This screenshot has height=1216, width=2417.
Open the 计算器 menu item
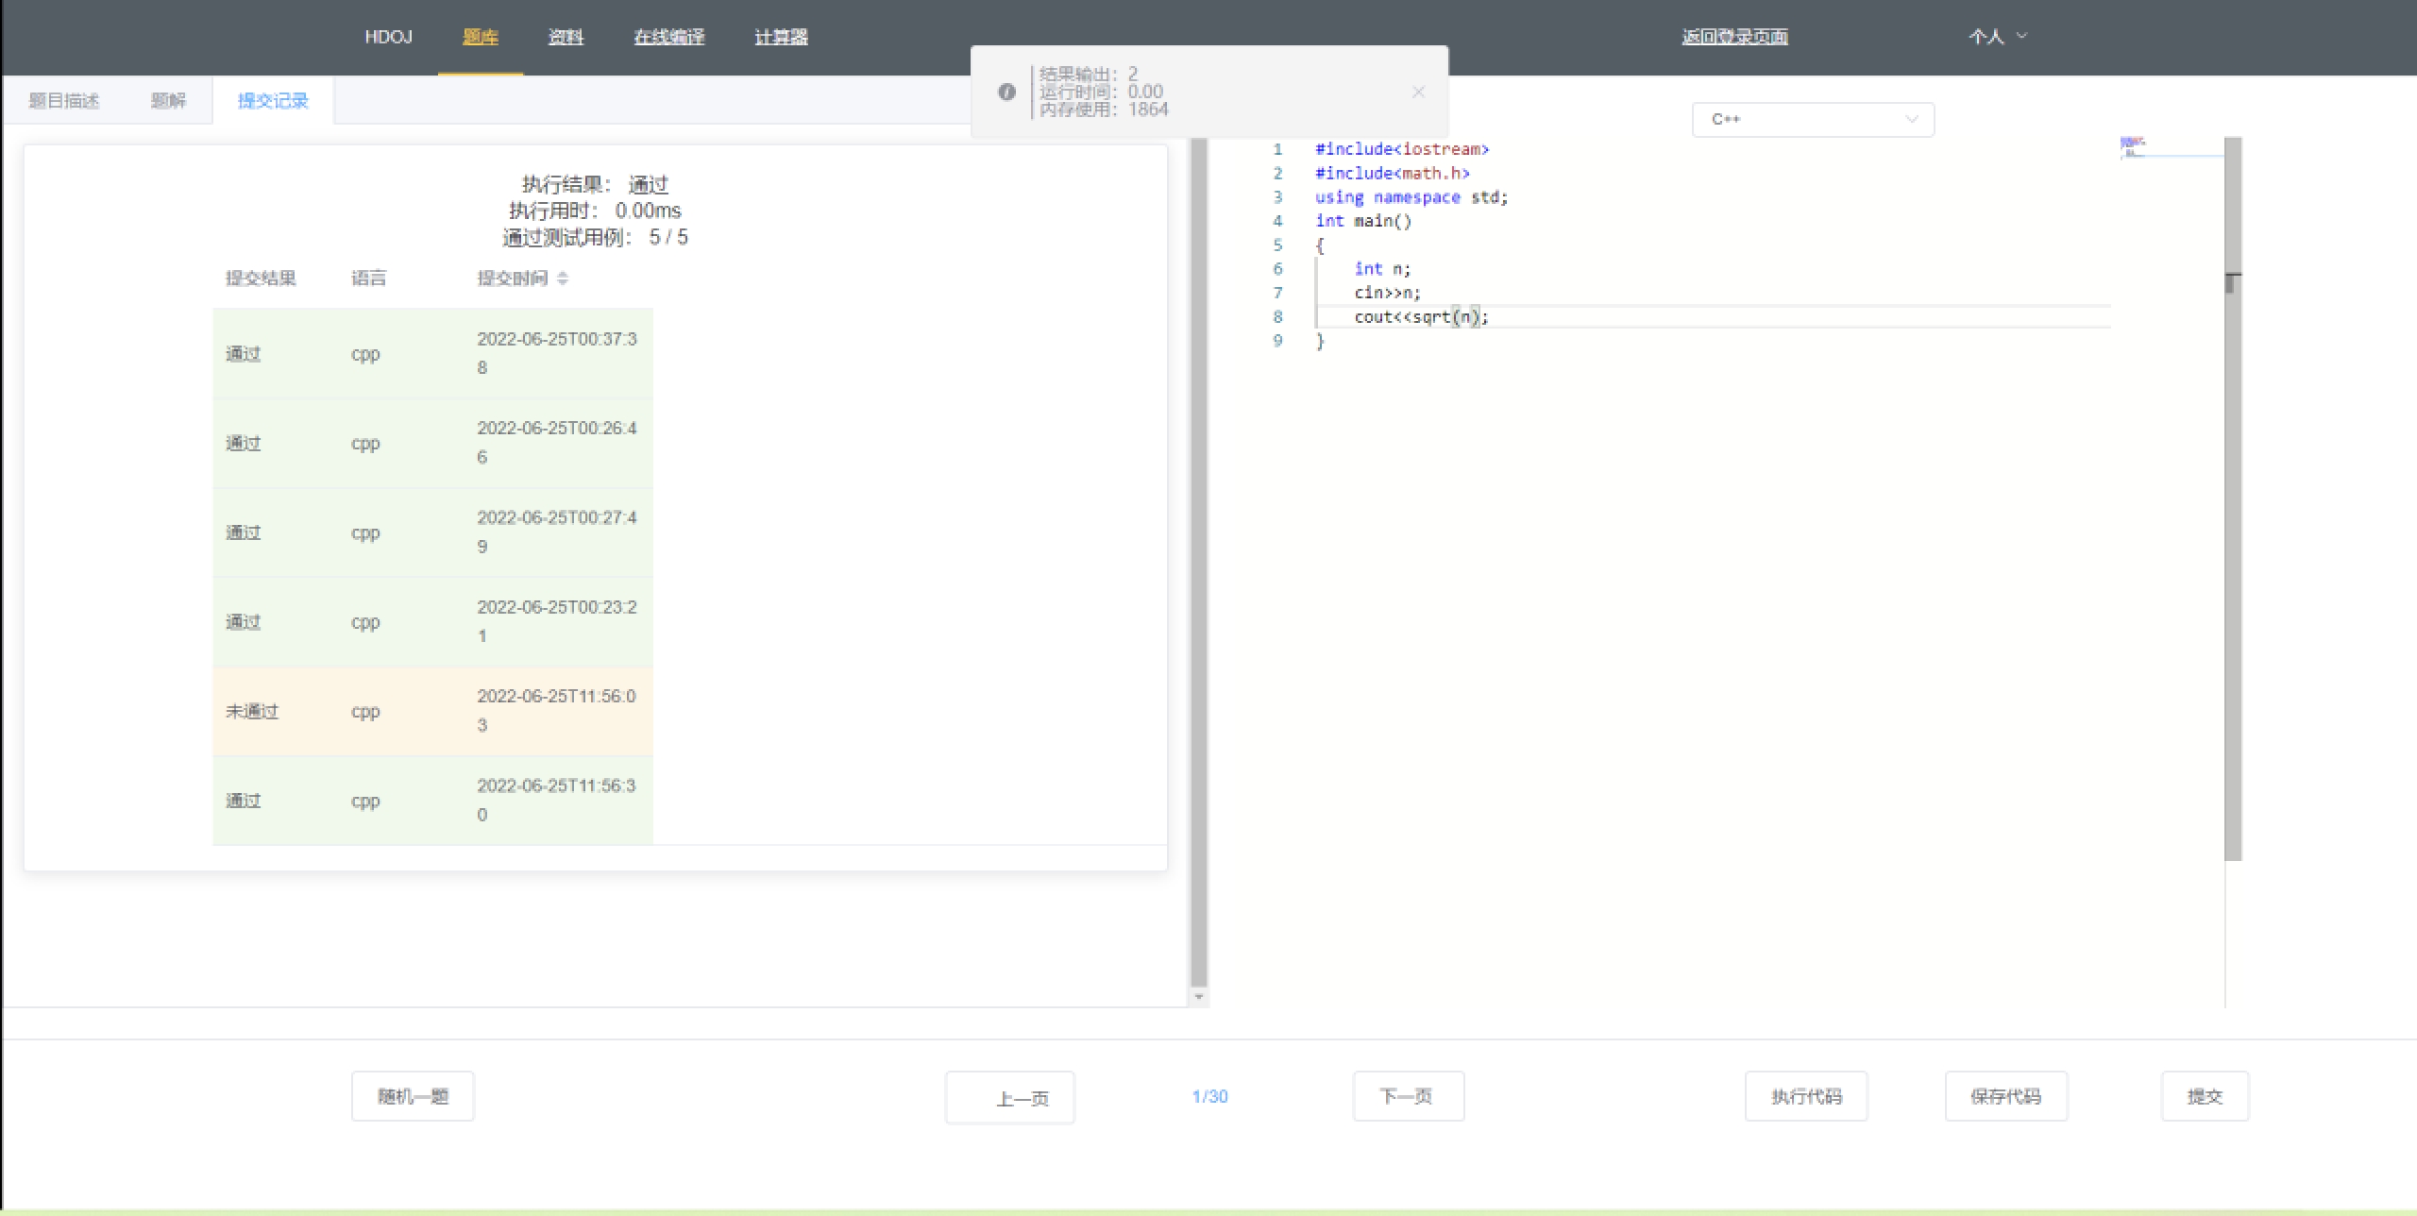781,37
